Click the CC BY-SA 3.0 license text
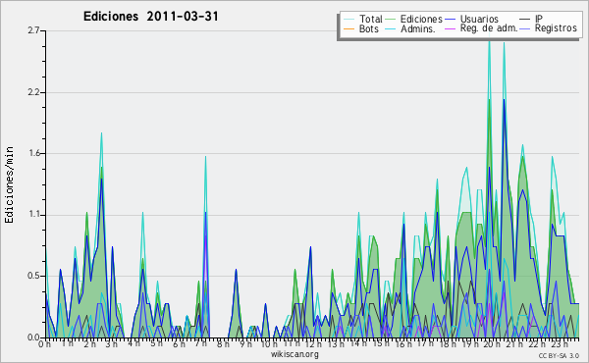This screenshot has width=589, height=363. (559, 356)
